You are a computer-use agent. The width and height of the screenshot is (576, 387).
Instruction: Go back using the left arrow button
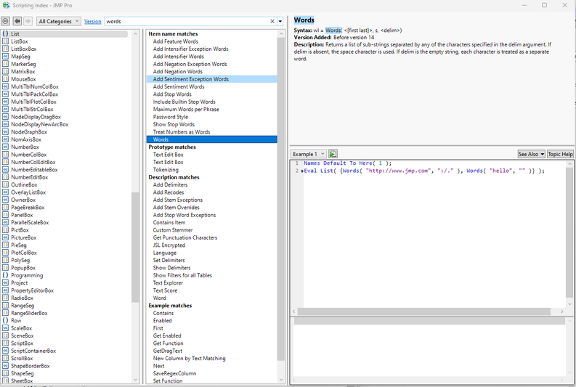click(x=17, y=22)
